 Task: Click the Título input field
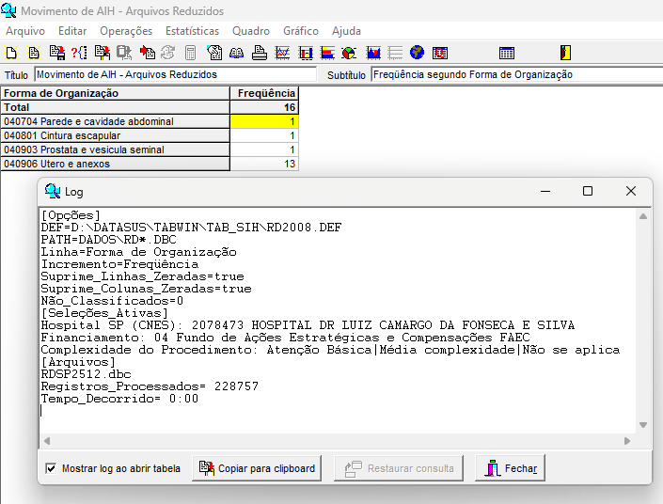click(x=176, y=74)
